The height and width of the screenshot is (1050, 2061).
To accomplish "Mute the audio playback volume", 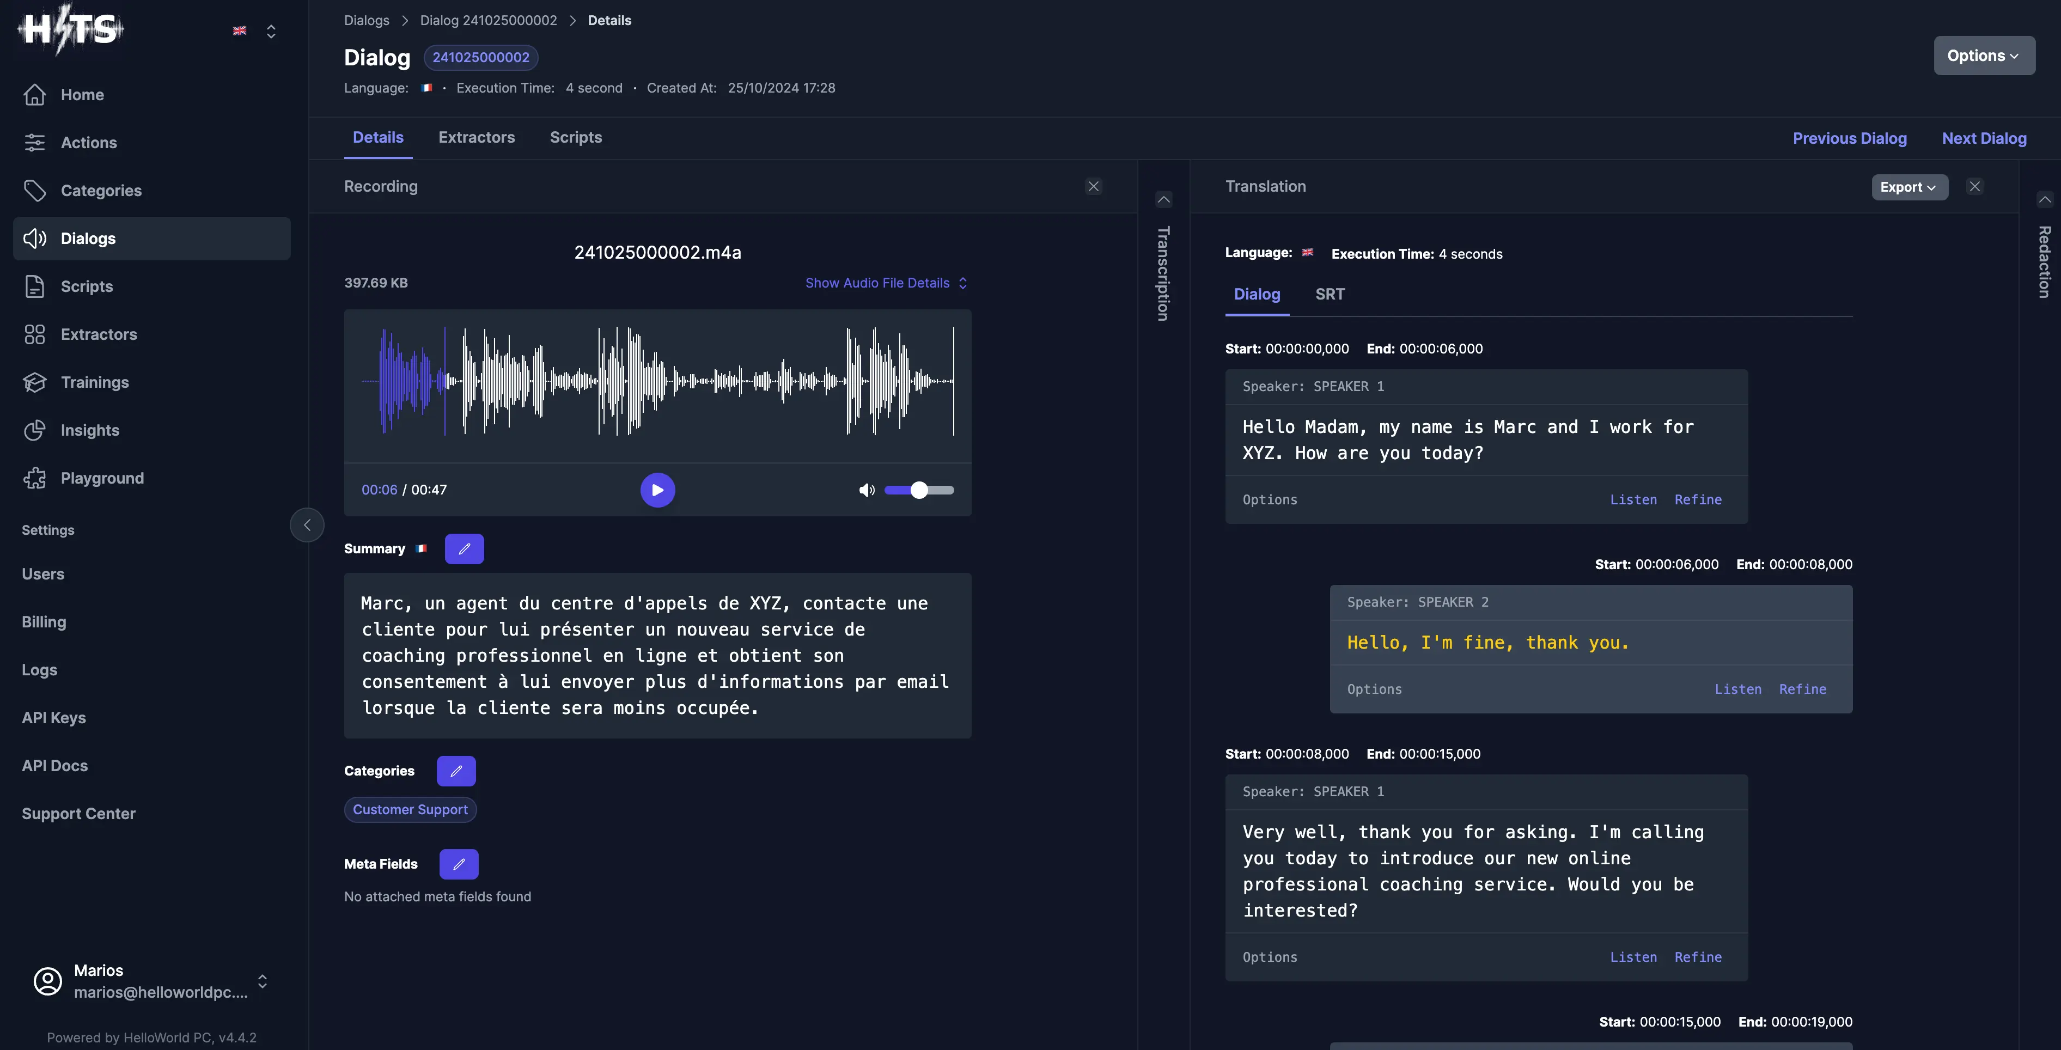I will (x=867, y=490).
